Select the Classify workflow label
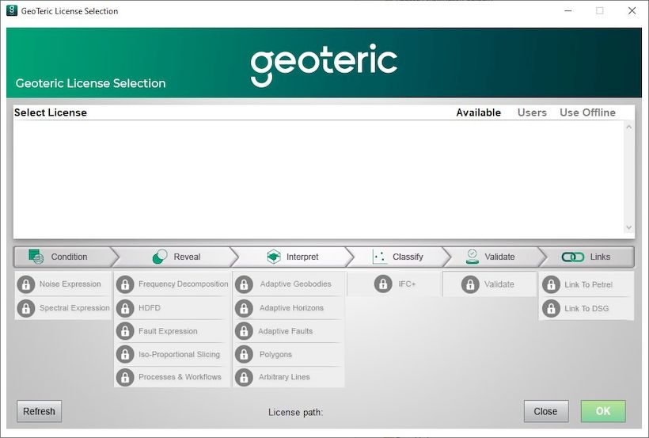The width and height of the screenshot is (649, 438). tap(408, 257)
